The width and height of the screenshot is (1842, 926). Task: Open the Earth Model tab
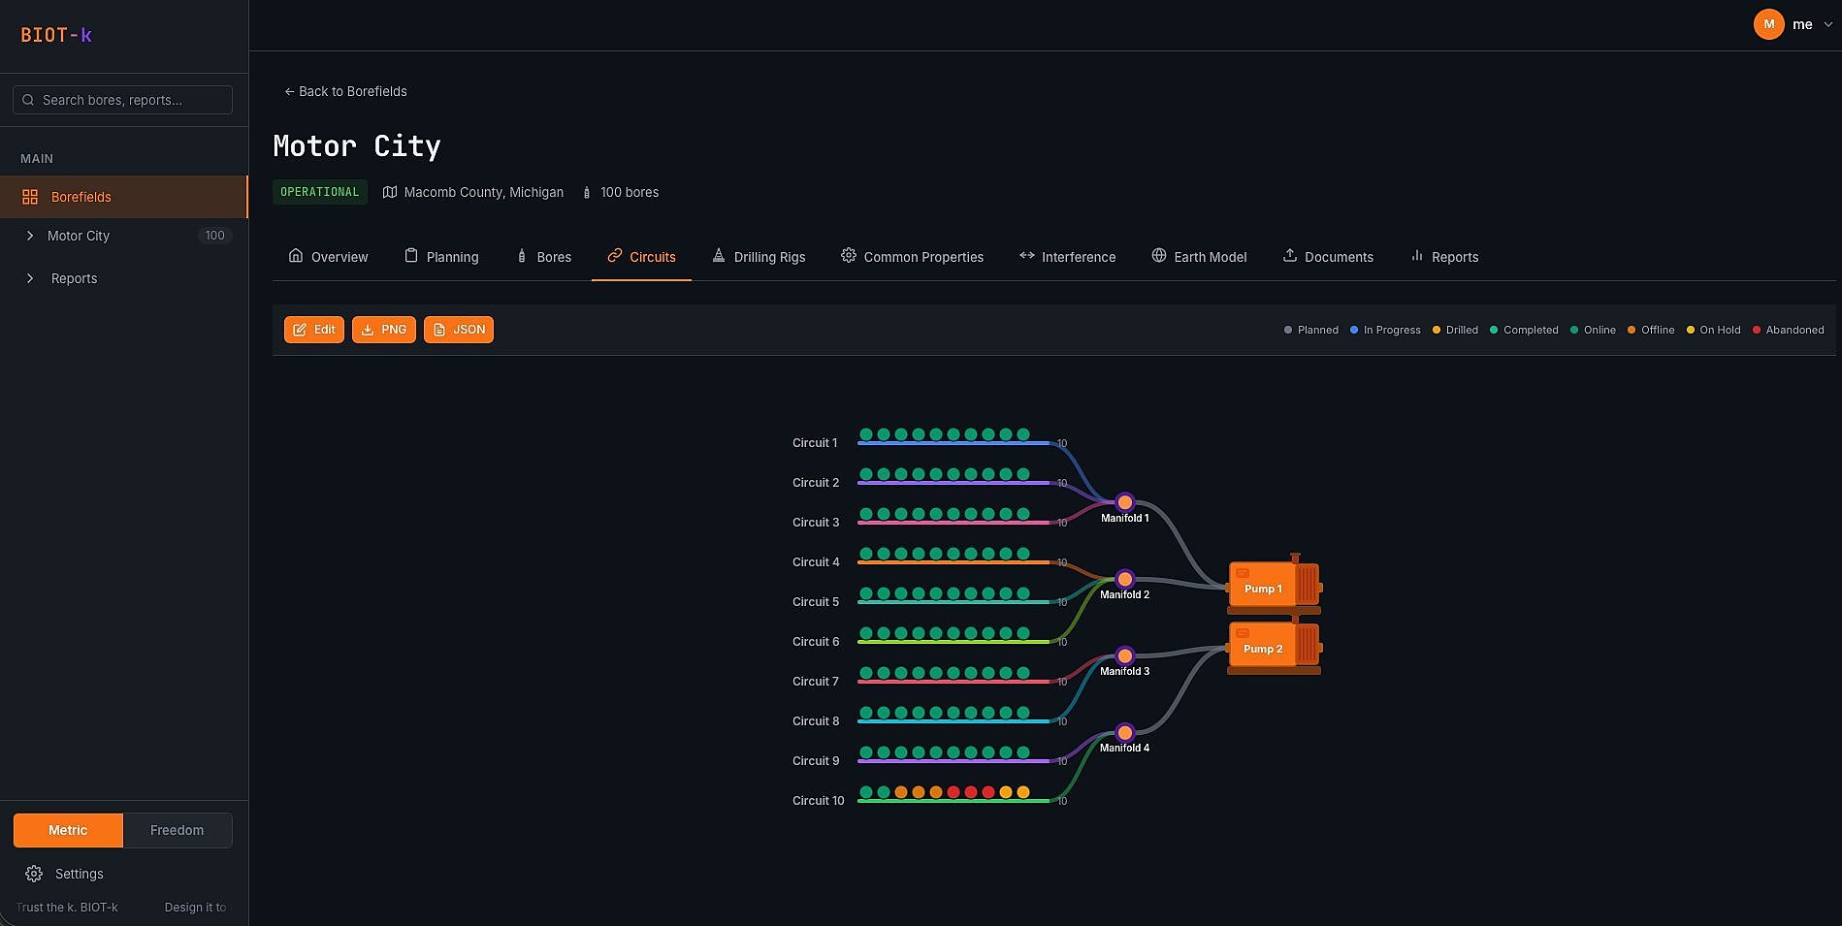(1199, 257)
